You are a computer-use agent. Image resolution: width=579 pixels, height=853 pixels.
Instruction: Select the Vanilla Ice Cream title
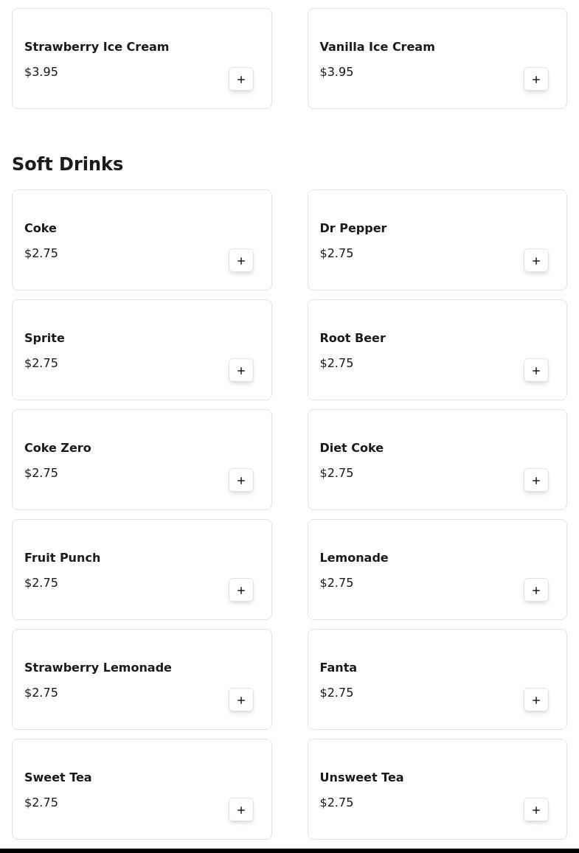click(x=377, y=46)
